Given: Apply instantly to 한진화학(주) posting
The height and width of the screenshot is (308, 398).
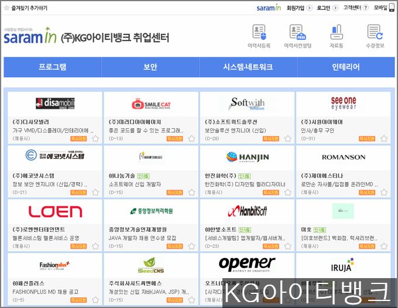Looking at the screenshot, I should (x=271, y=193).
